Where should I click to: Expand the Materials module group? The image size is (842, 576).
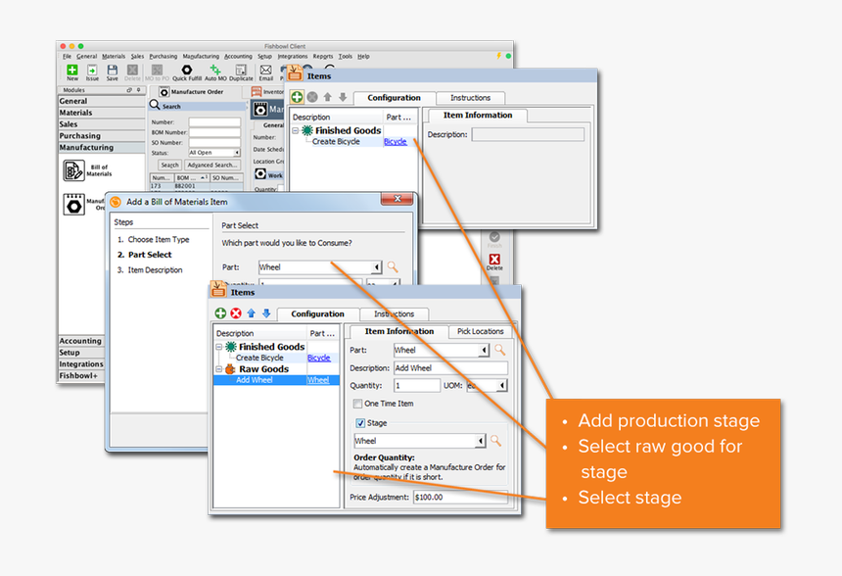click(101, 113)
